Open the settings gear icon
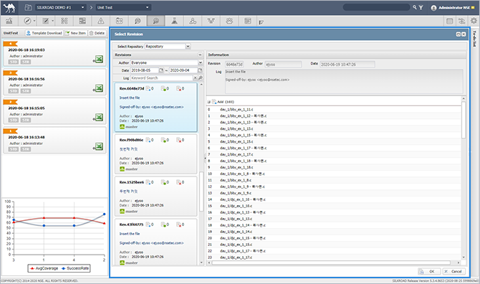 474,21
